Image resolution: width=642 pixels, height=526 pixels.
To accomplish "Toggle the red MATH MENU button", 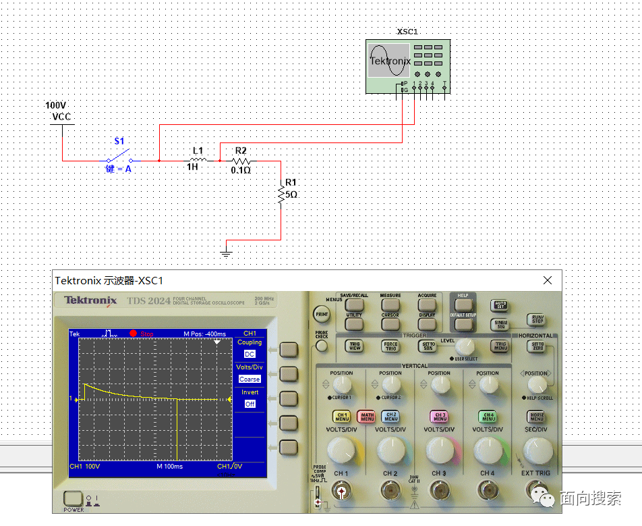I will (366, 417).
